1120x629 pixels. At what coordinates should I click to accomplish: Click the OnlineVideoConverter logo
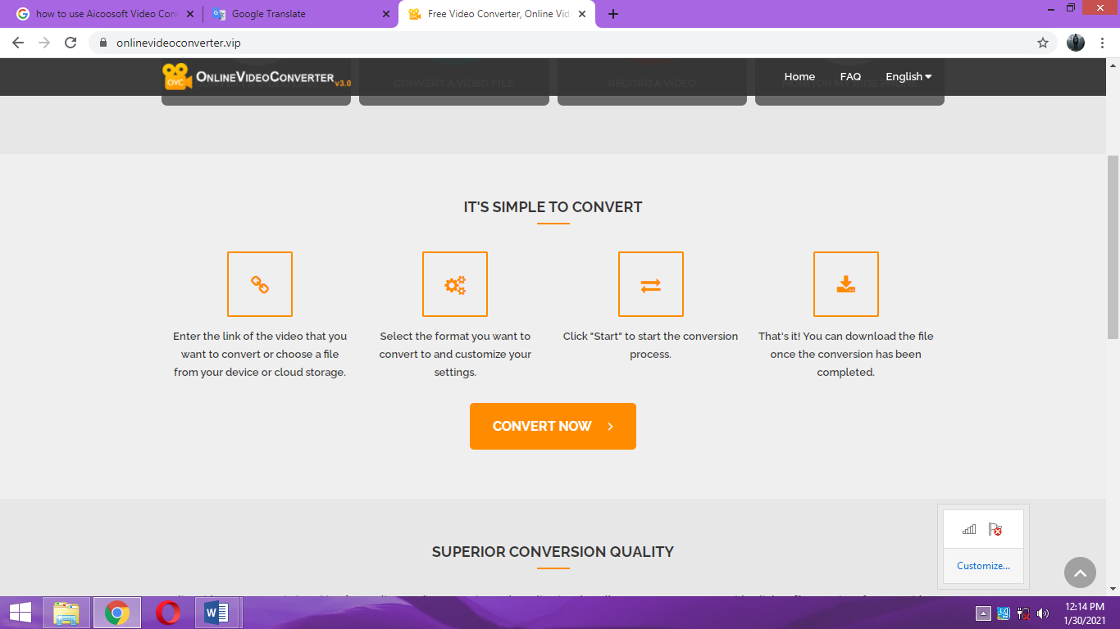[257, 77]
